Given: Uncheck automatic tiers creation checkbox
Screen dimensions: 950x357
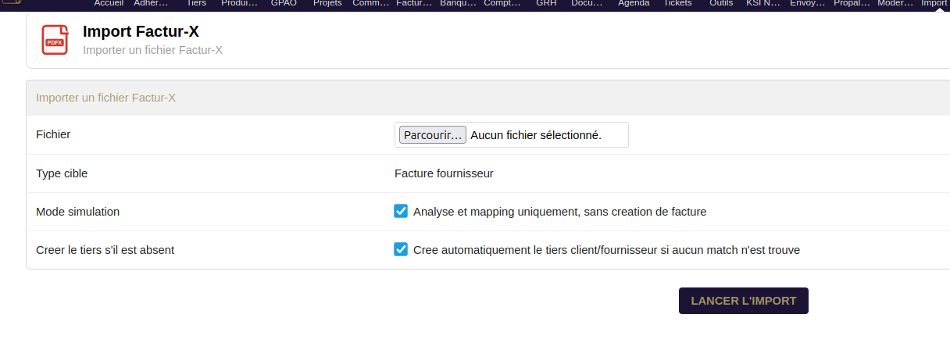Looking at the screenshot, I should click(401, 249).
